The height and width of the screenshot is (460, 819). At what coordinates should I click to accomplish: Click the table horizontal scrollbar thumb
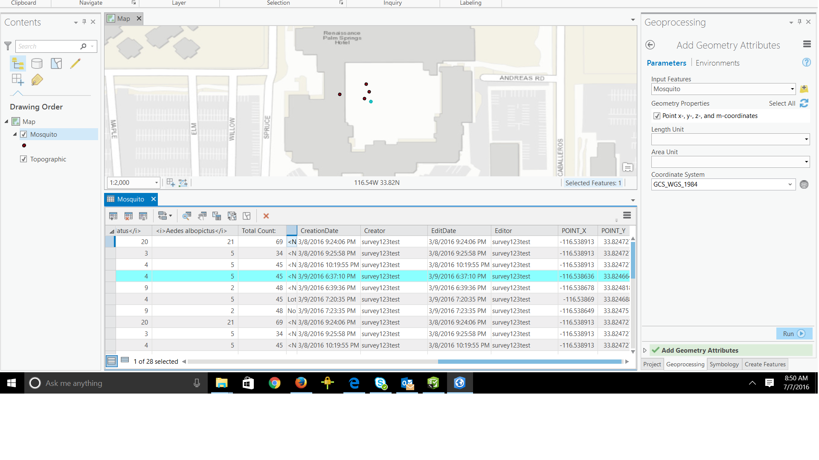click(529, 362)
